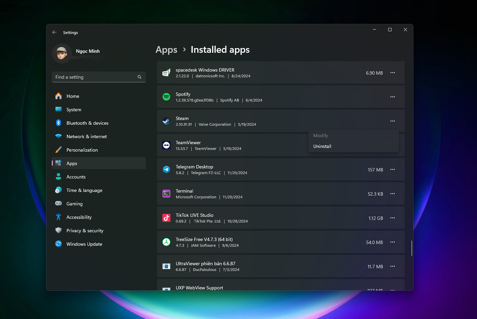This screenshot has height=319, width=477.
Task: Click the Installed apps heading
Action: click(220, 50)
